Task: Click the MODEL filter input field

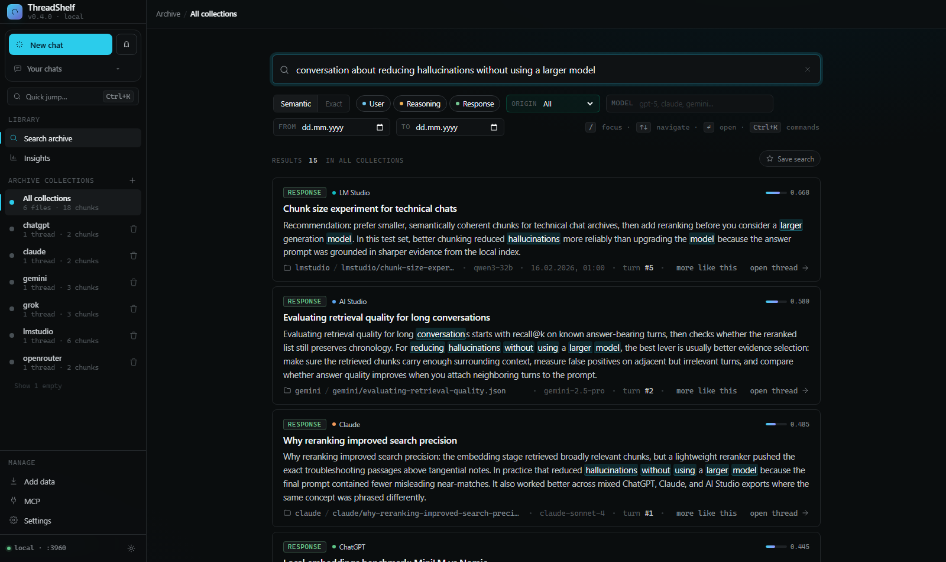Action: point(689,104)
